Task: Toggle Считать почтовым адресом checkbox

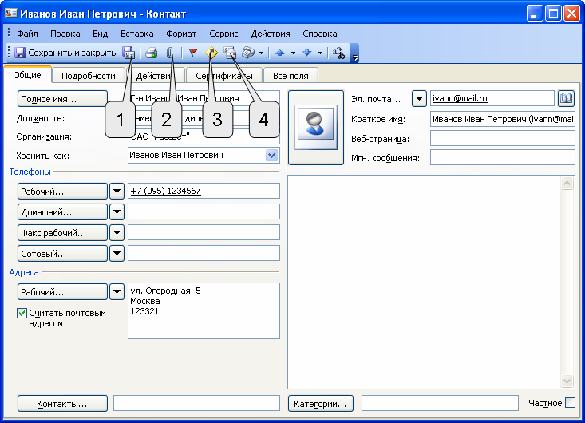Action: [x=22, y=314]
